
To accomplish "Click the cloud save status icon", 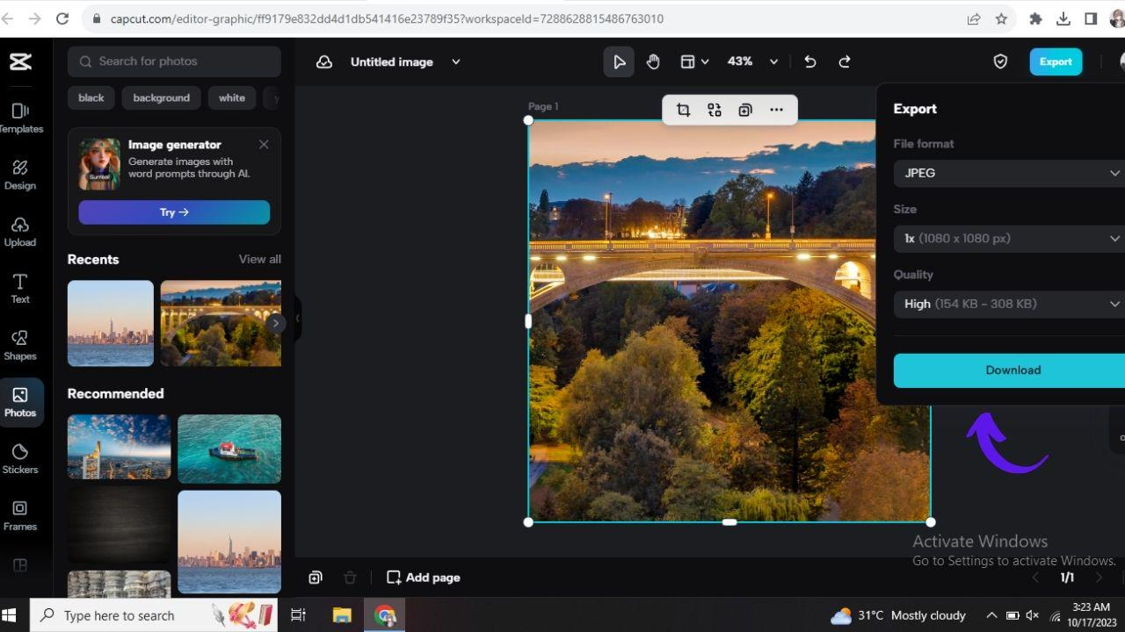I will pos(324,61).
